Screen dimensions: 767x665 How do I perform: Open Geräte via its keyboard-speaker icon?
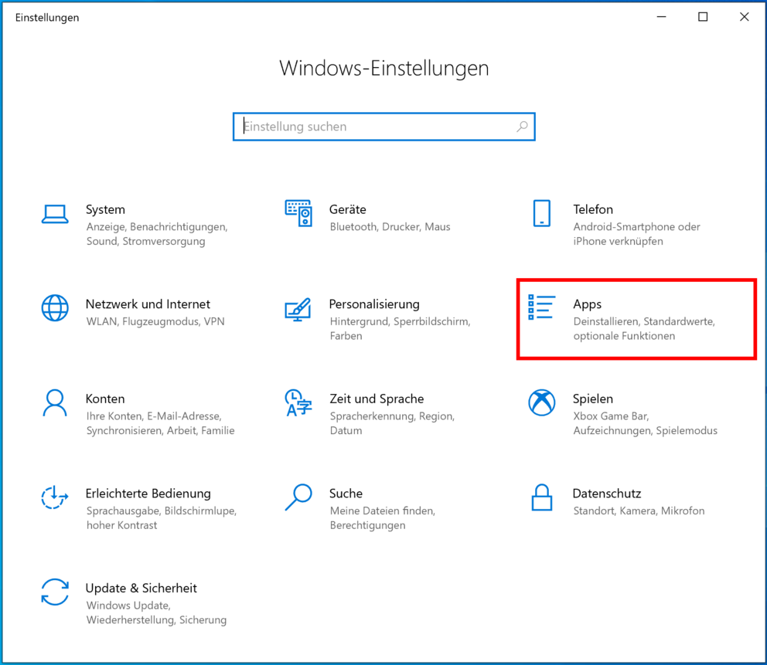298,213
